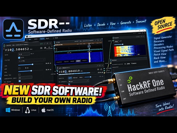Click the strong signal in the waterfall
This screenshot has width=177, height=133.
tap(90, 57)
